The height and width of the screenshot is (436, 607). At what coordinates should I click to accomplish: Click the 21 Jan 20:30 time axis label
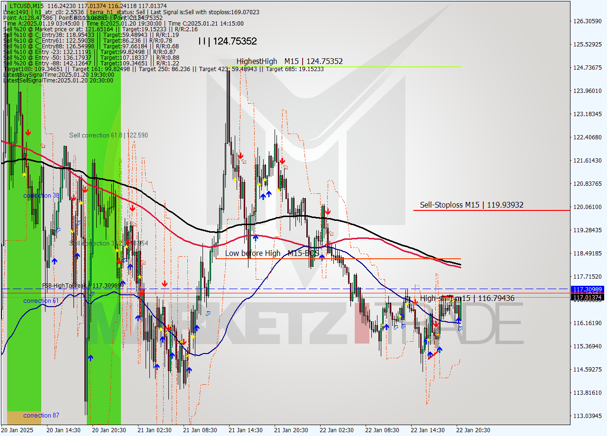pos(291,430)
